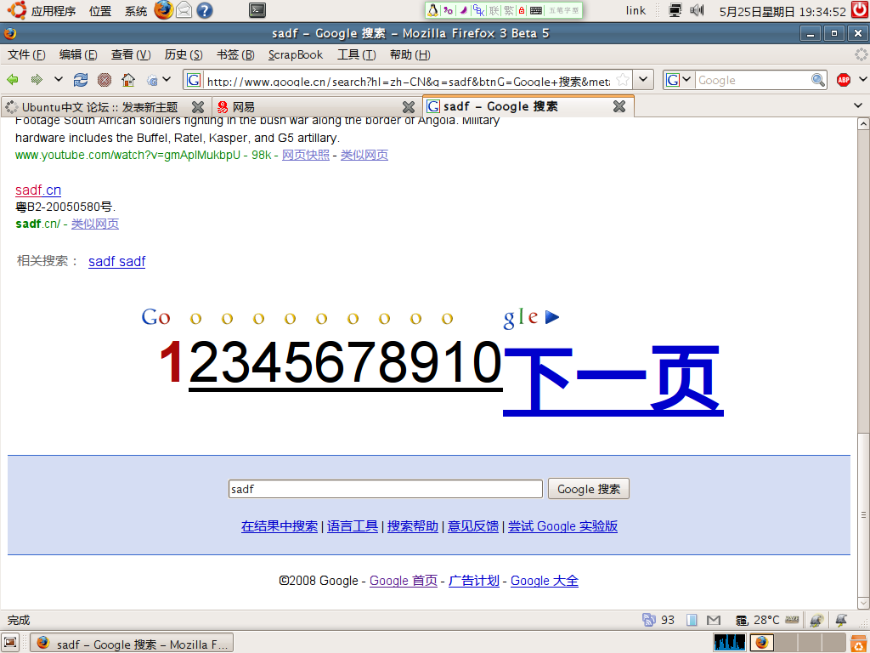Close the 网易 tab

(x=409, y=106)
